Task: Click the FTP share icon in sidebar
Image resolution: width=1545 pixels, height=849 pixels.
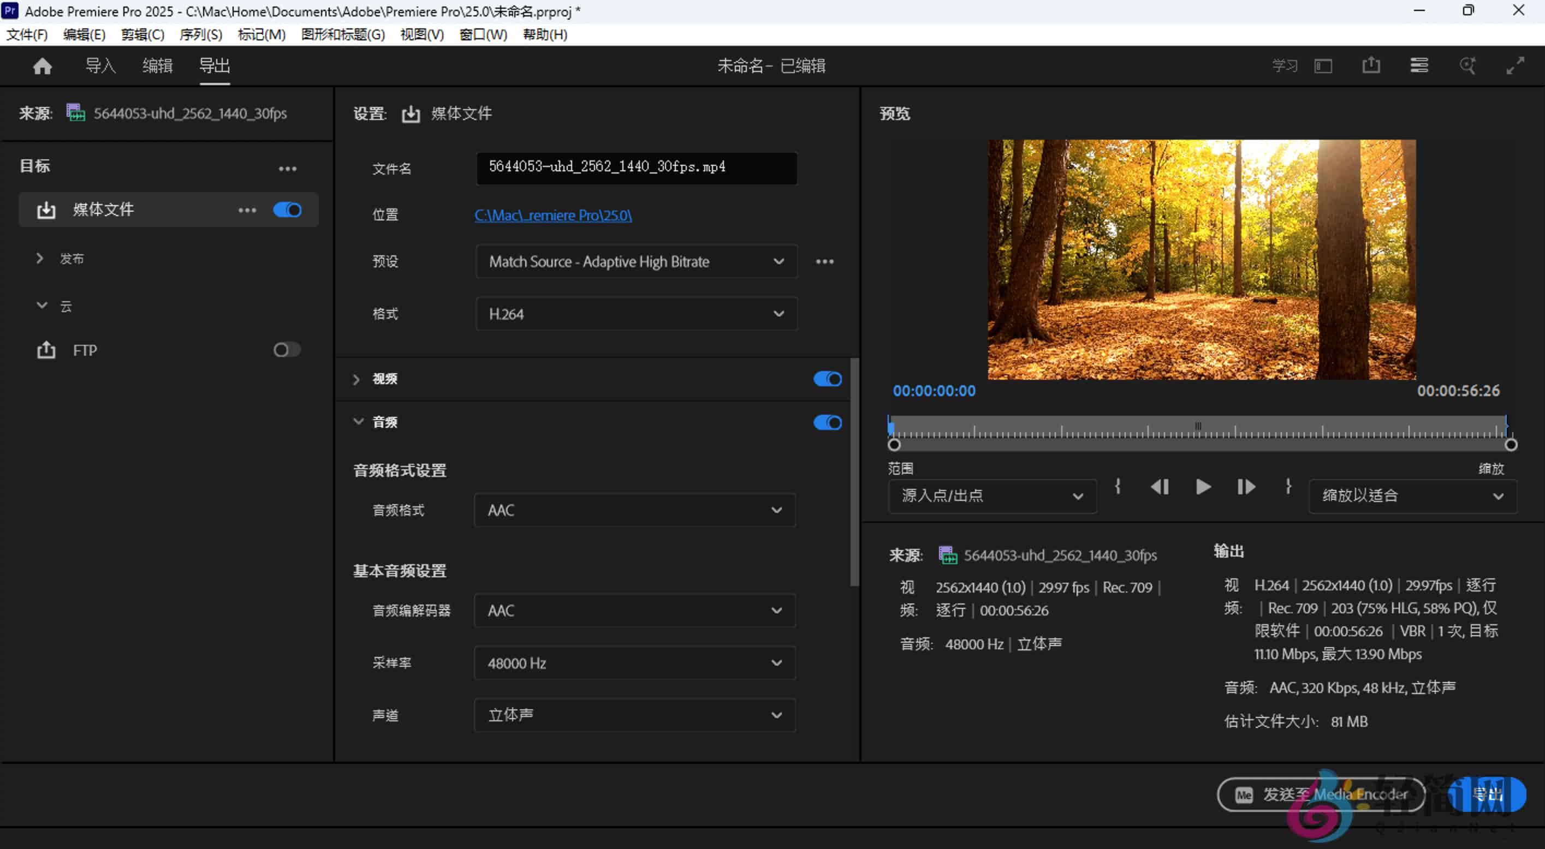Action: [x=46, y=350]
